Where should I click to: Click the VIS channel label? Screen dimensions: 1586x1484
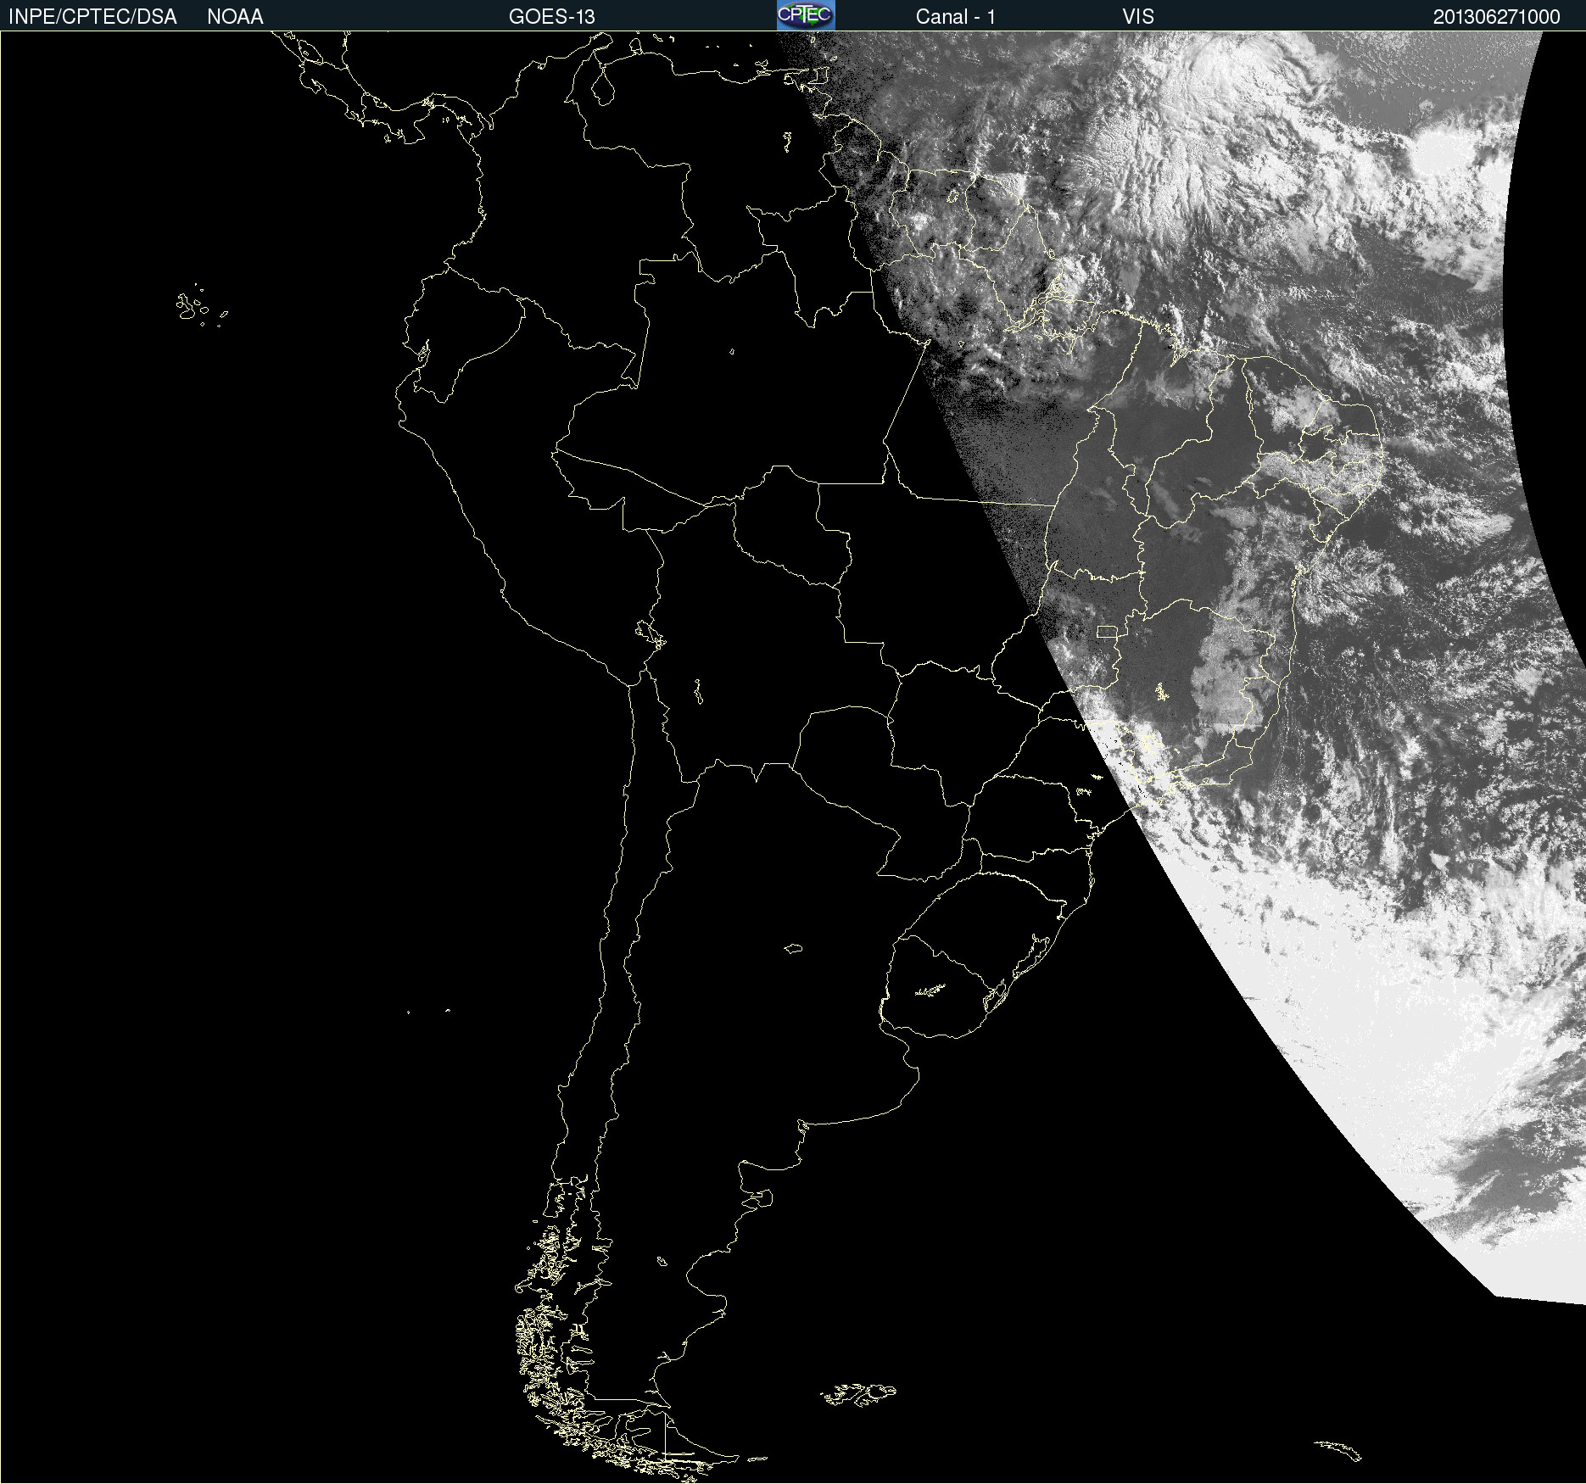click(x=1138, y=17)
